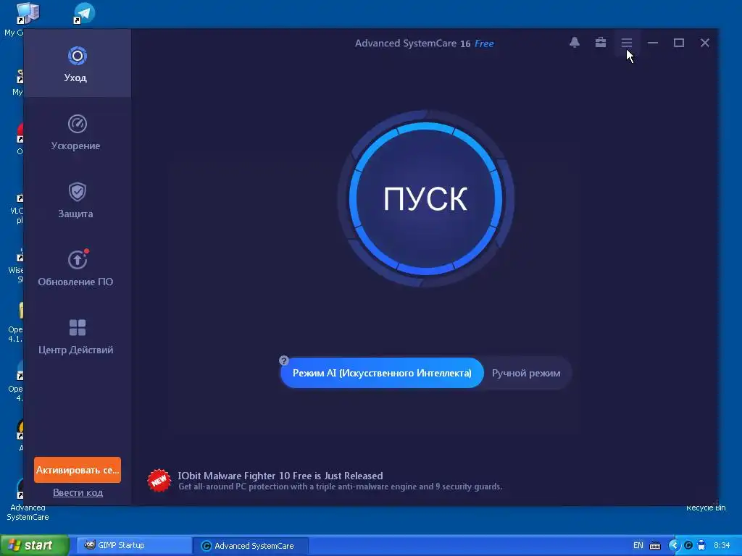Maximize the Advanced SystemCare window
Image resolution: width=742 pixels, height=556 pixels.
(678, 43)
